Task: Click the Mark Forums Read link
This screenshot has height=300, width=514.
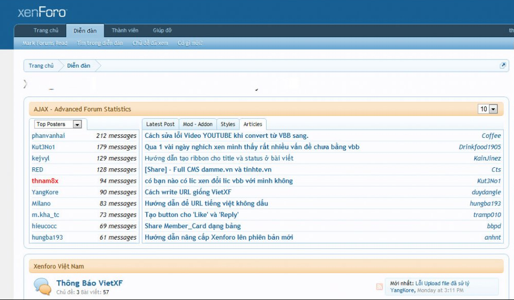Action: (45, 43)
